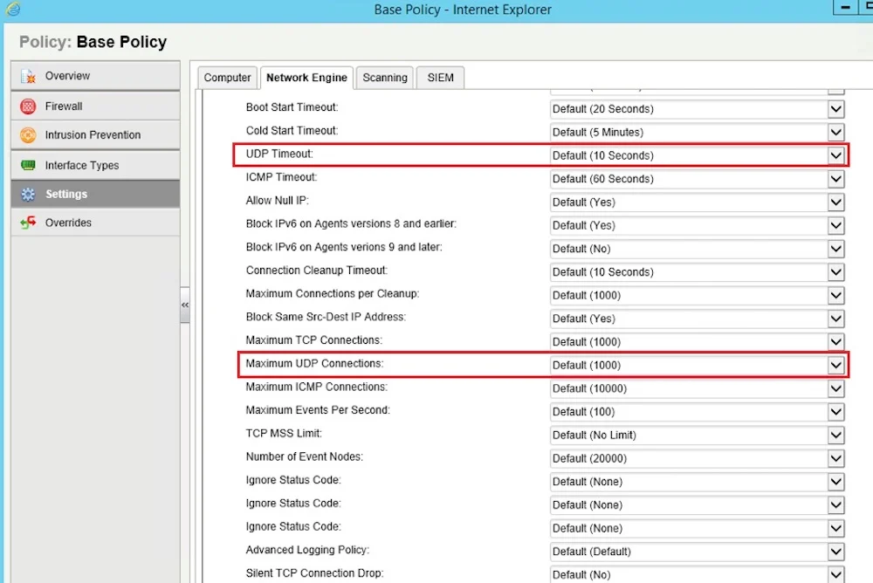This screenshot has width=873, height=583.
Task: Click the 'Policy: Base Policy' heading
Action: click(x=93, y=42)
